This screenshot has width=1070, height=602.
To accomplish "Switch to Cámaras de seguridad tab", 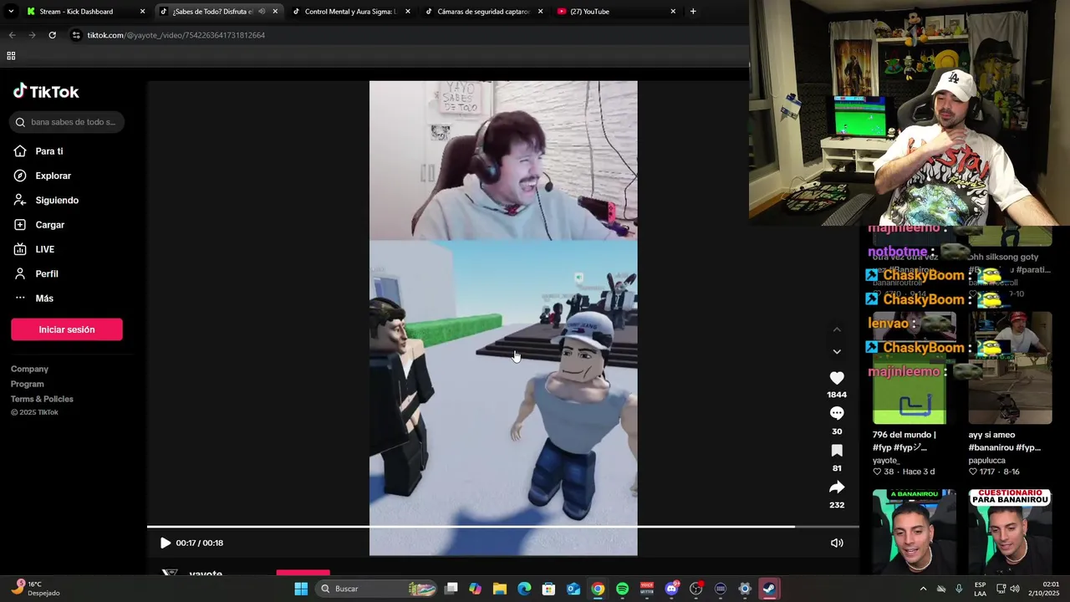I will (483, 12).
